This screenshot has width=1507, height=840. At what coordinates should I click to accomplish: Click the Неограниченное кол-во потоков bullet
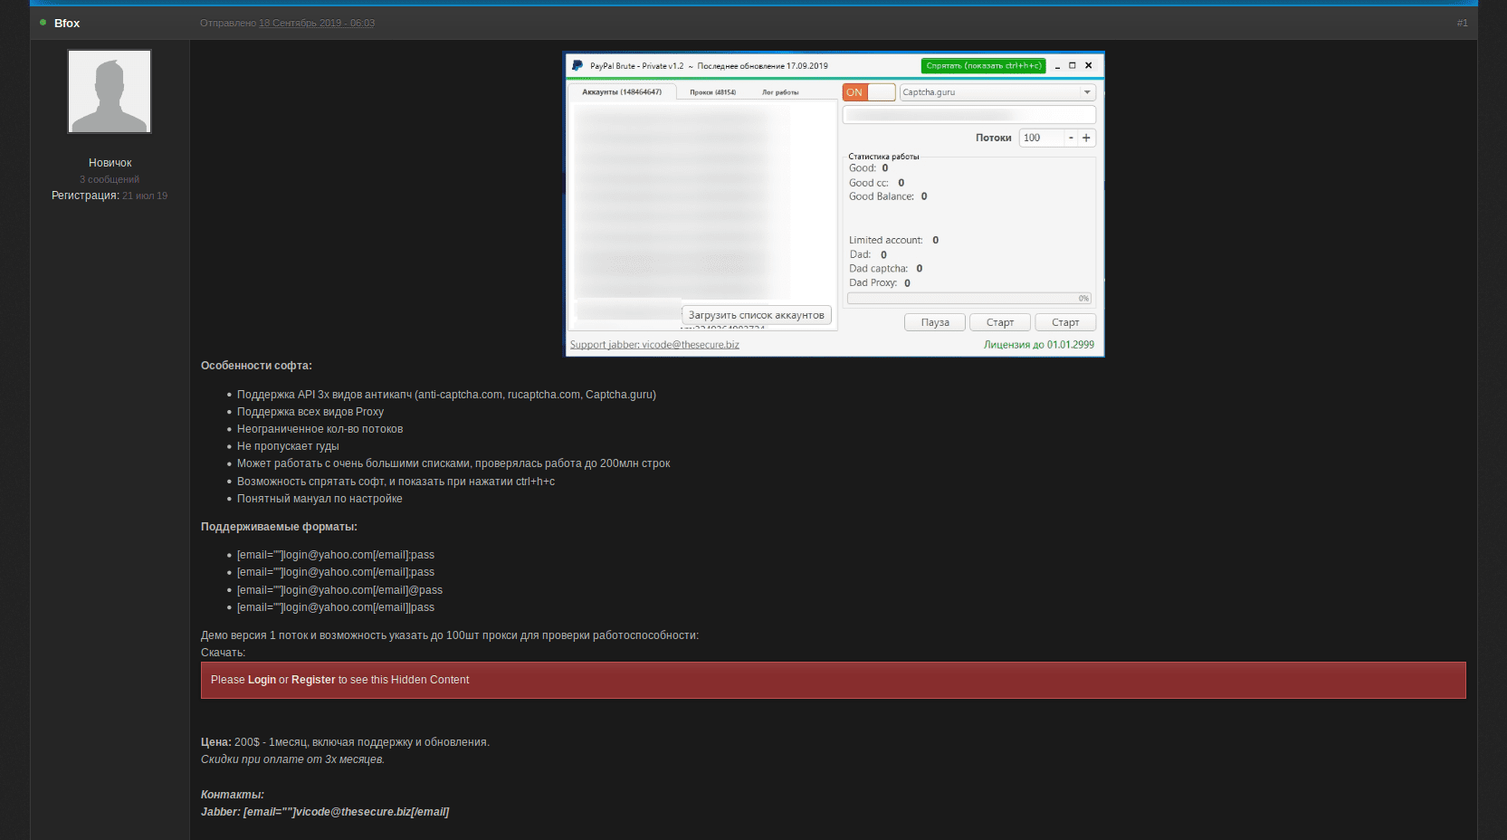[x=320, y=429]
